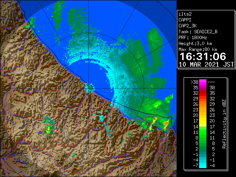The width and height of the screenshot is (236, 177).
Task: Click the >38 legend label
Action: click(x=194, y=82)
